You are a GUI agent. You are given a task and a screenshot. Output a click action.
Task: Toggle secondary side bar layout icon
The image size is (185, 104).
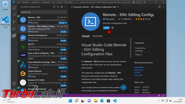pyautogui.click(x=140, y=2)
